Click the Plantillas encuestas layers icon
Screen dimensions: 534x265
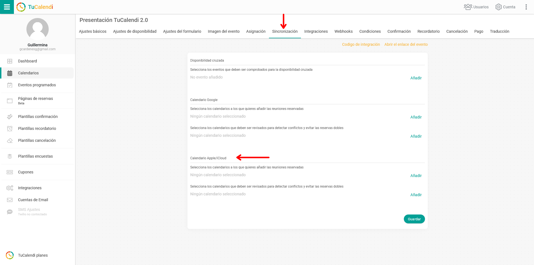[x=10, y=156]
